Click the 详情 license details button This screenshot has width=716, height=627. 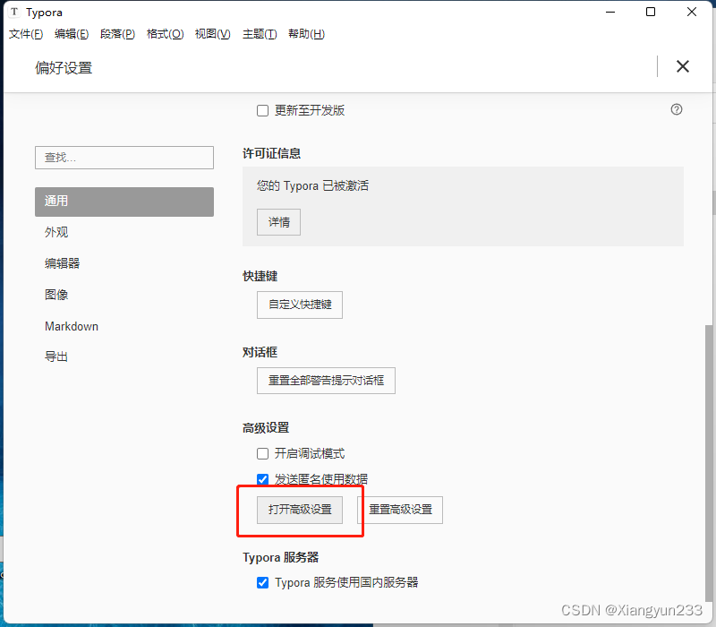point(278,222)
